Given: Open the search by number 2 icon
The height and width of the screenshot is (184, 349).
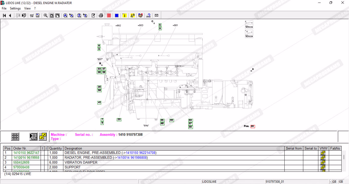Looking at the screenshot, I should [x=79, y=16].
